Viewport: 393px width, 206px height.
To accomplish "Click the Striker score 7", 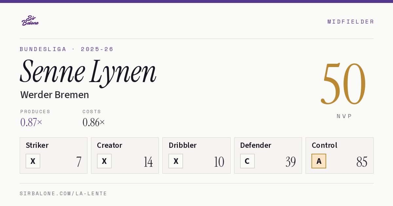I will point(79,162).
